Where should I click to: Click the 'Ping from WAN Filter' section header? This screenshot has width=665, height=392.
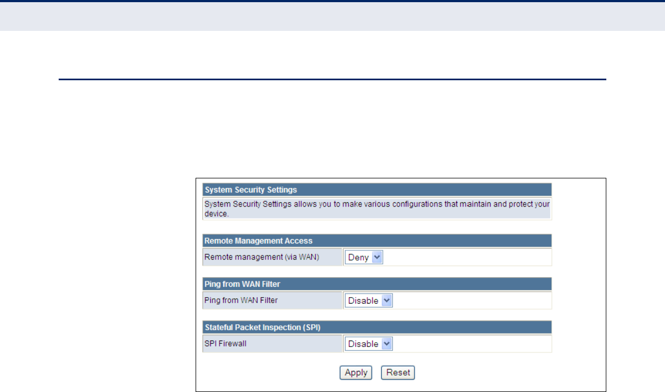click(377, 284)
